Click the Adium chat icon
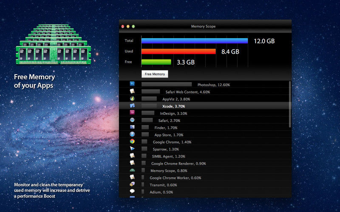340x212 pixels. [132, 192]
